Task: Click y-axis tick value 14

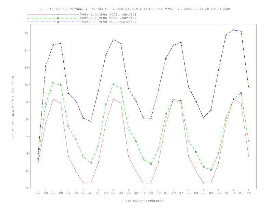Action: pos(26,136)
